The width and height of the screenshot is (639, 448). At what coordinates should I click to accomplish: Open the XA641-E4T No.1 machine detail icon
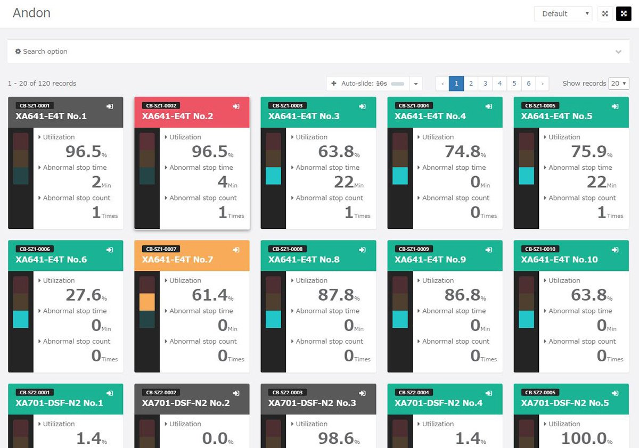click(x=110, y=106)
